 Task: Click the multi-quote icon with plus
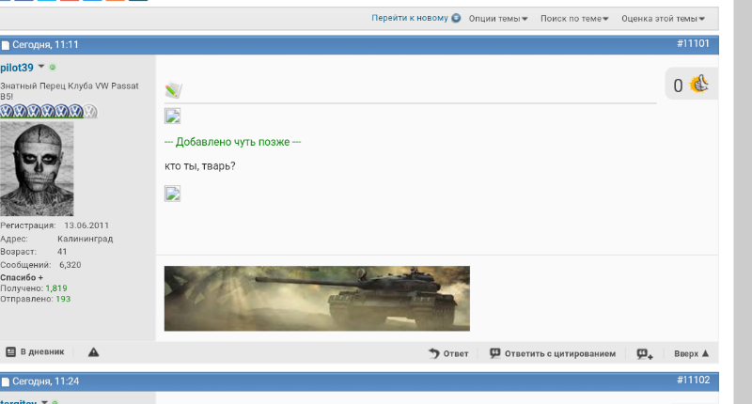coord(644,353)
